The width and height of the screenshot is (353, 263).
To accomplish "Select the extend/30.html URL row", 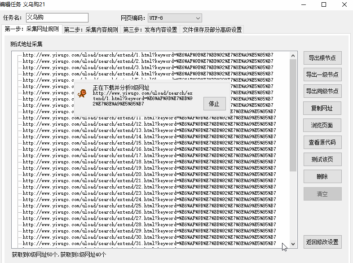I will click(x=149, y=237).
